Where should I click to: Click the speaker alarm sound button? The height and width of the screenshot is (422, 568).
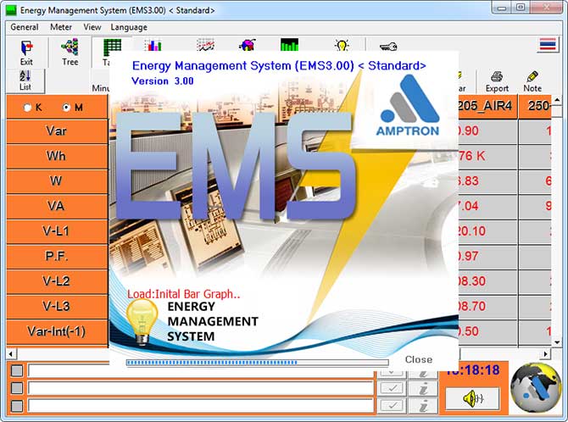472,398
